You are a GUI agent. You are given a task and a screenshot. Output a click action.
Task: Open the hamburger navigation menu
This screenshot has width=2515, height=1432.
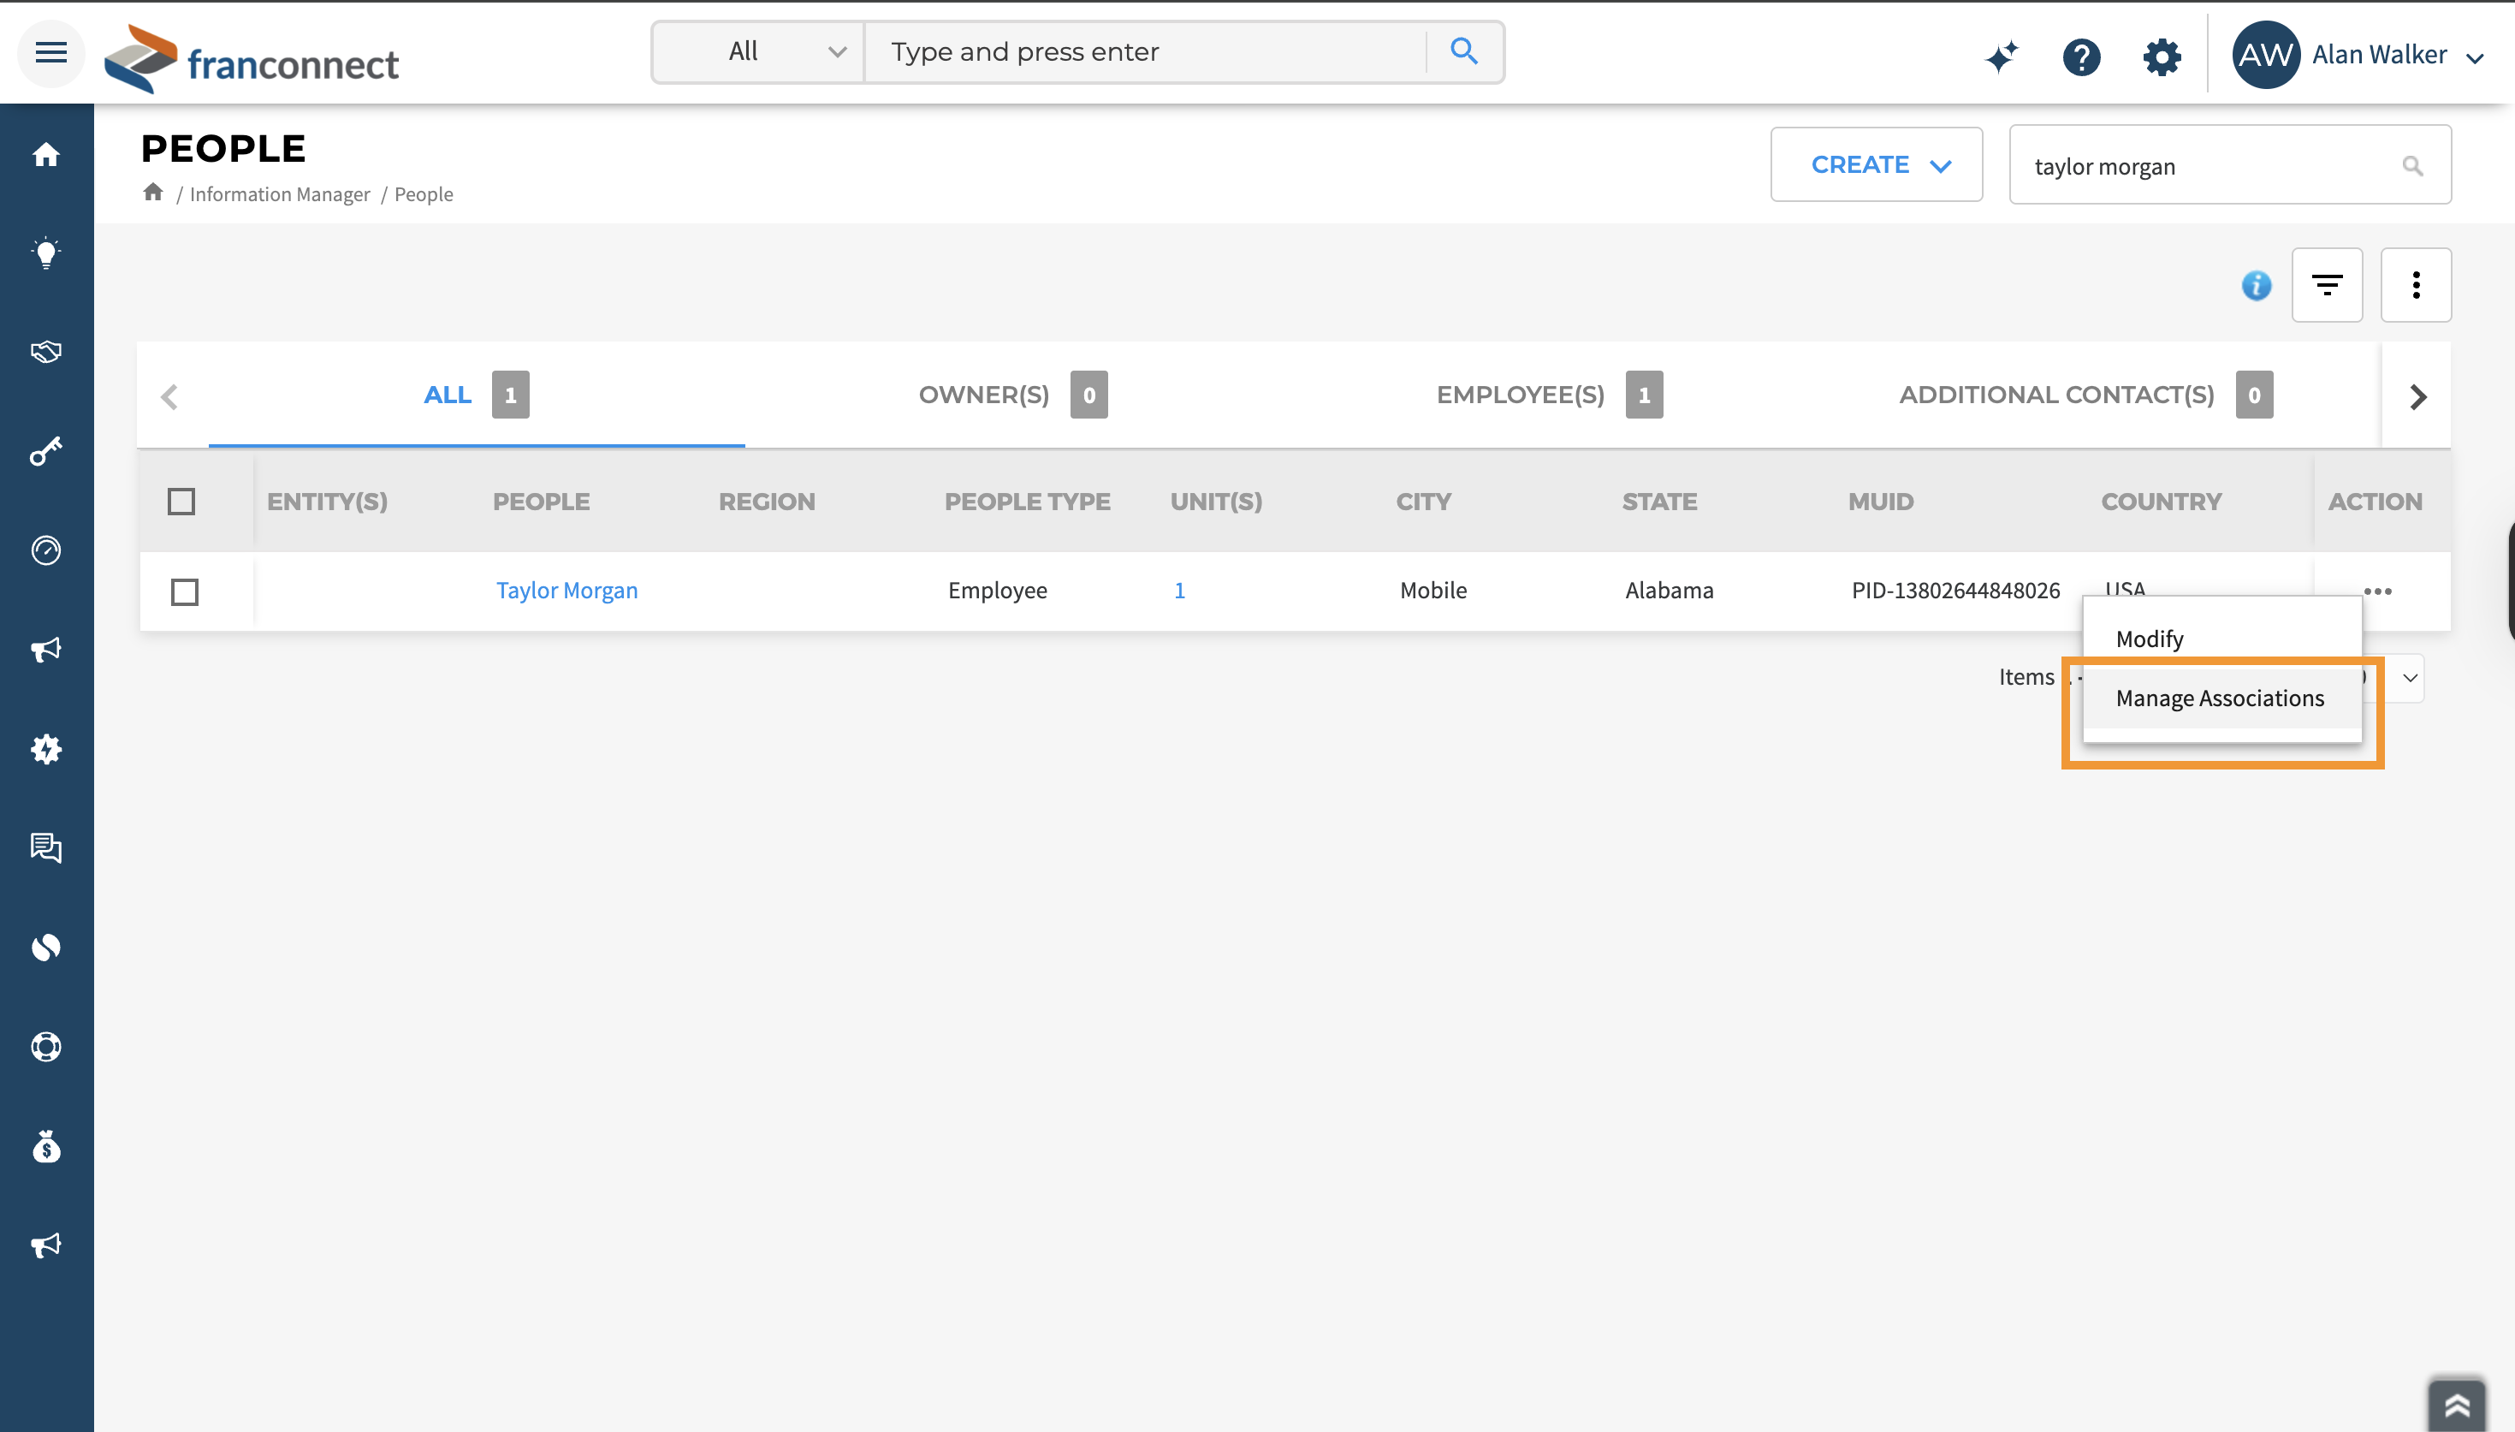click(51, 53)
